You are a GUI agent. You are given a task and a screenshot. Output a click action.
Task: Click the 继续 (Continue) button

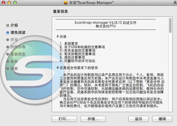pos(162,119)
